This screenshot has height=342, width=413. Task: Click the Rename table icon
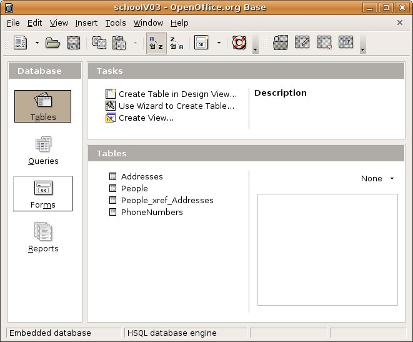coord(346,42)
